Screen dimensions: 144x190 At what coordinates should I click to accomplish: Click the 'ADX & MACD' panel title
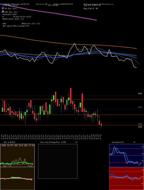pyautogui.click(x=9, y=142)
